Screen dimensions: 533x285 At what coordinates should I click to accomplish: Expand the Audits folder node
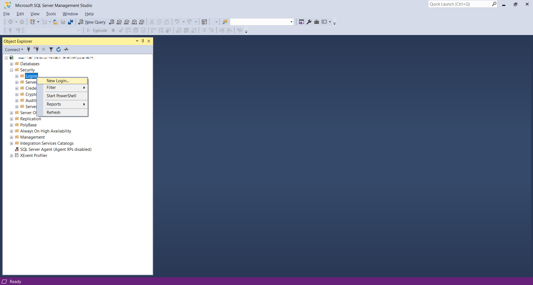(x=17, y=101)
